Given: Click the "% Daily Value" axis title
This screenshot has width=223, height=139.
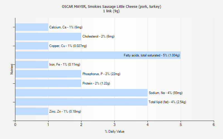Looking at the screenshot, I should tap(115, 131).
